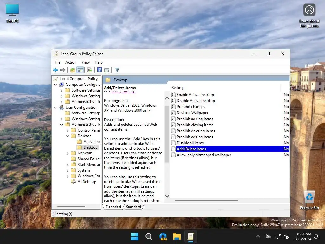Click the Filter funnel toolbar icon
The image size is (325, 244).
point(117,70)
